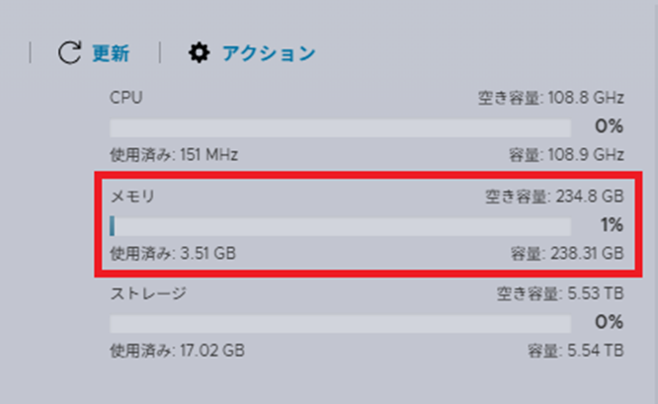
Task: Click the refresh circular arrow icon
Action: (69, 53)
